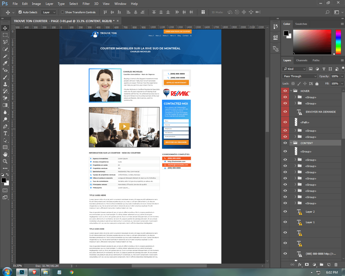Toggle the Auto-Select checkbox
The height and width of the screenshot is (276, 345).
(20, 12)
